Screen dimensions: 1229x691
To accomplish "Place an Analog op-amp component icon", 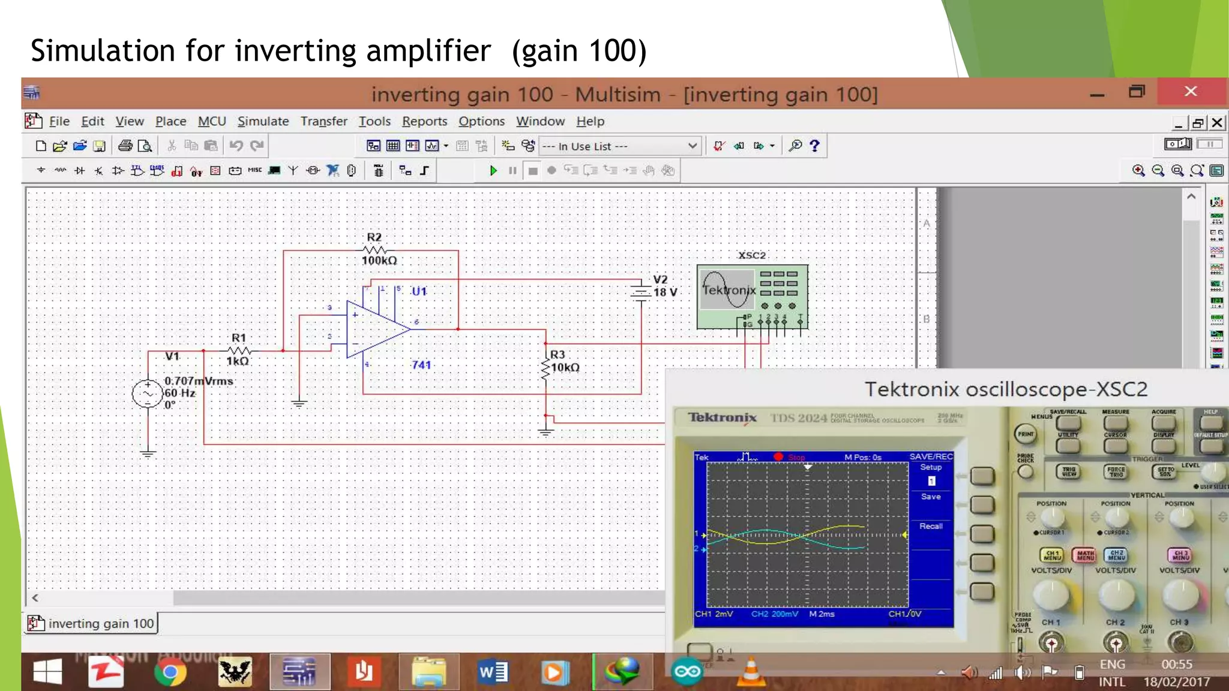I will click(118, 170).
